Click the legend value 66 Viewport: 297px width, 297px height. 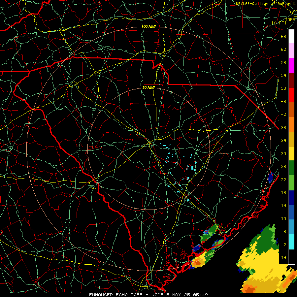coord(283,36)
